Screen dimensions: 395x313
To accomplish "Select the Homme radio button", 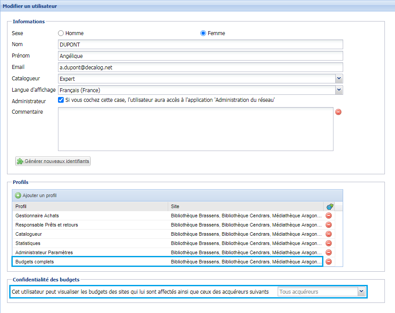I will (x=61, y=33).
